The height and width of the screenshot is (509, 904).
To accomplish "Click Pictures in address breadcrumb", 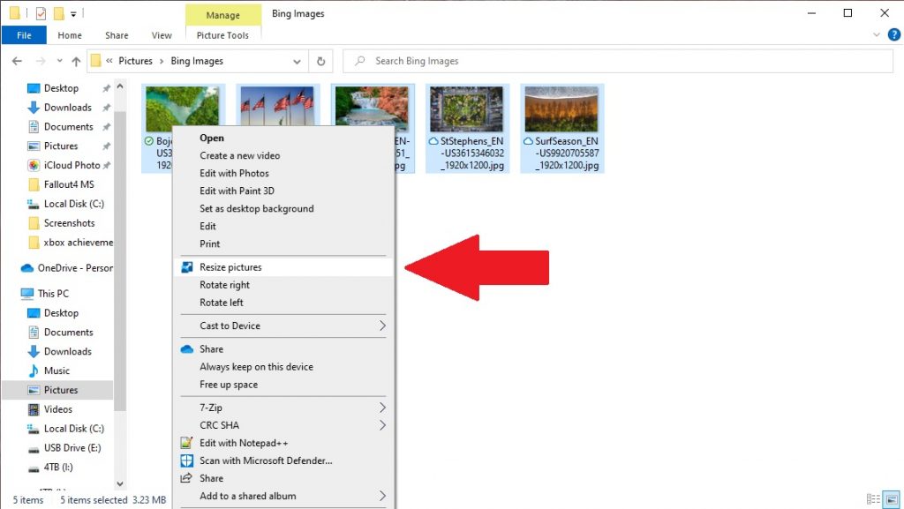I will [x=135, y=61].
